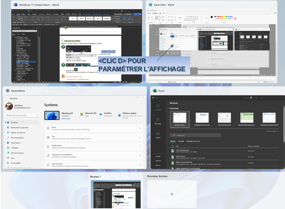Switch to the Bureau 1 desktop thumbnail
Viewport: 285px width, 209px height.
[116, 194]
